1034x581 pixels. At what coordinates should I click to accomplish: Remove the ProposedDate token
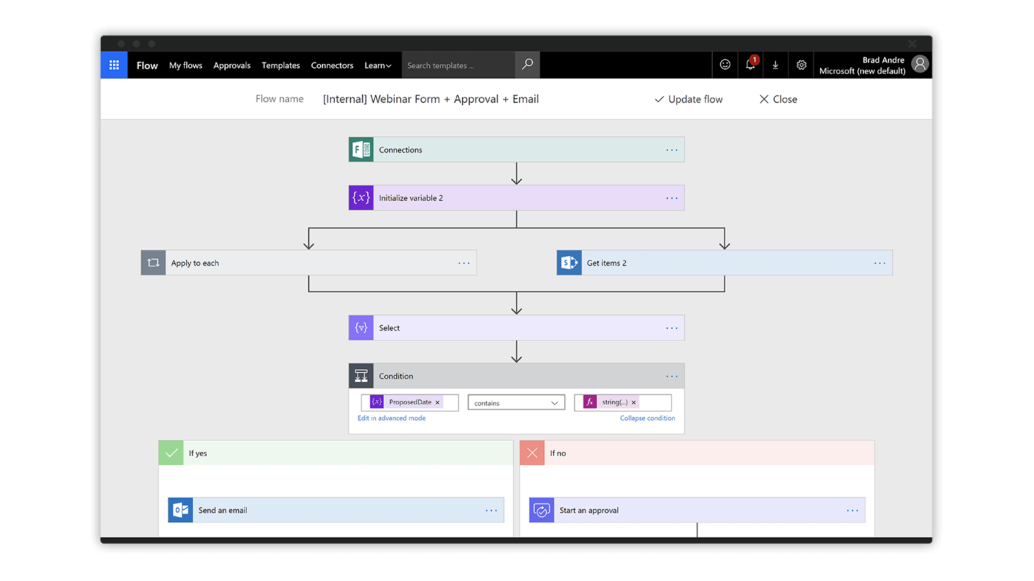(x=438, y=402)
